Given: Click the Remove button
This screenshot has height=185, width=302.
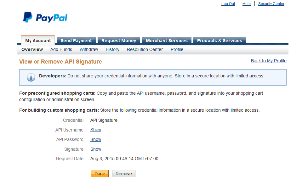Looking at the screenshot, I should click(124, 174).
